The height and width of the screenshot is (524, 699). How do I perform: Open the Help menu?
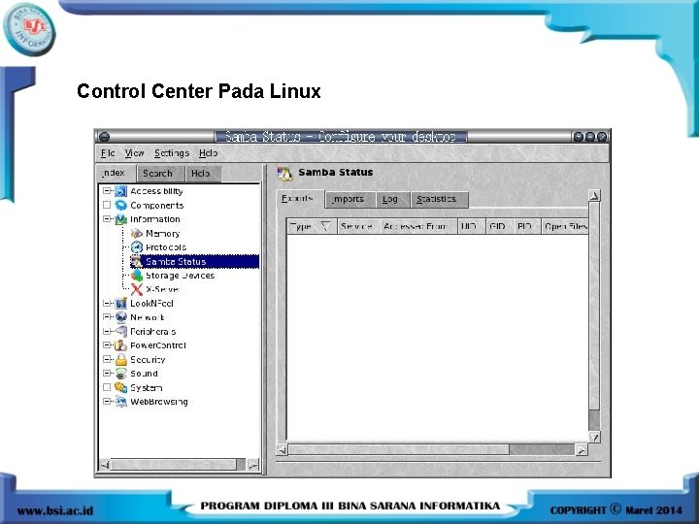[x=208, y=153]
